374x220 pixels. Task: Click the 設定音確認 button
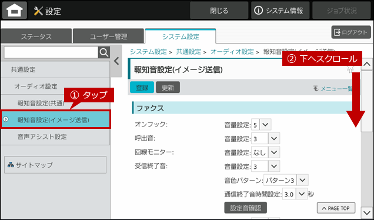coord(246,208)
